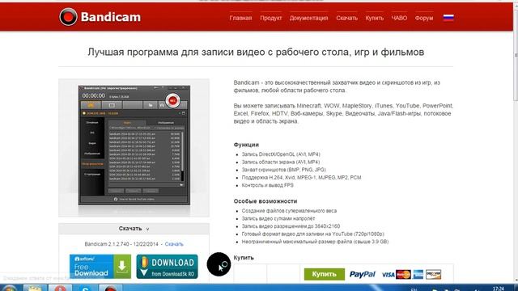Click 'Контроль и вывод FPS' bullet
The height and width of the screenshot is (291, 518).
268,185
